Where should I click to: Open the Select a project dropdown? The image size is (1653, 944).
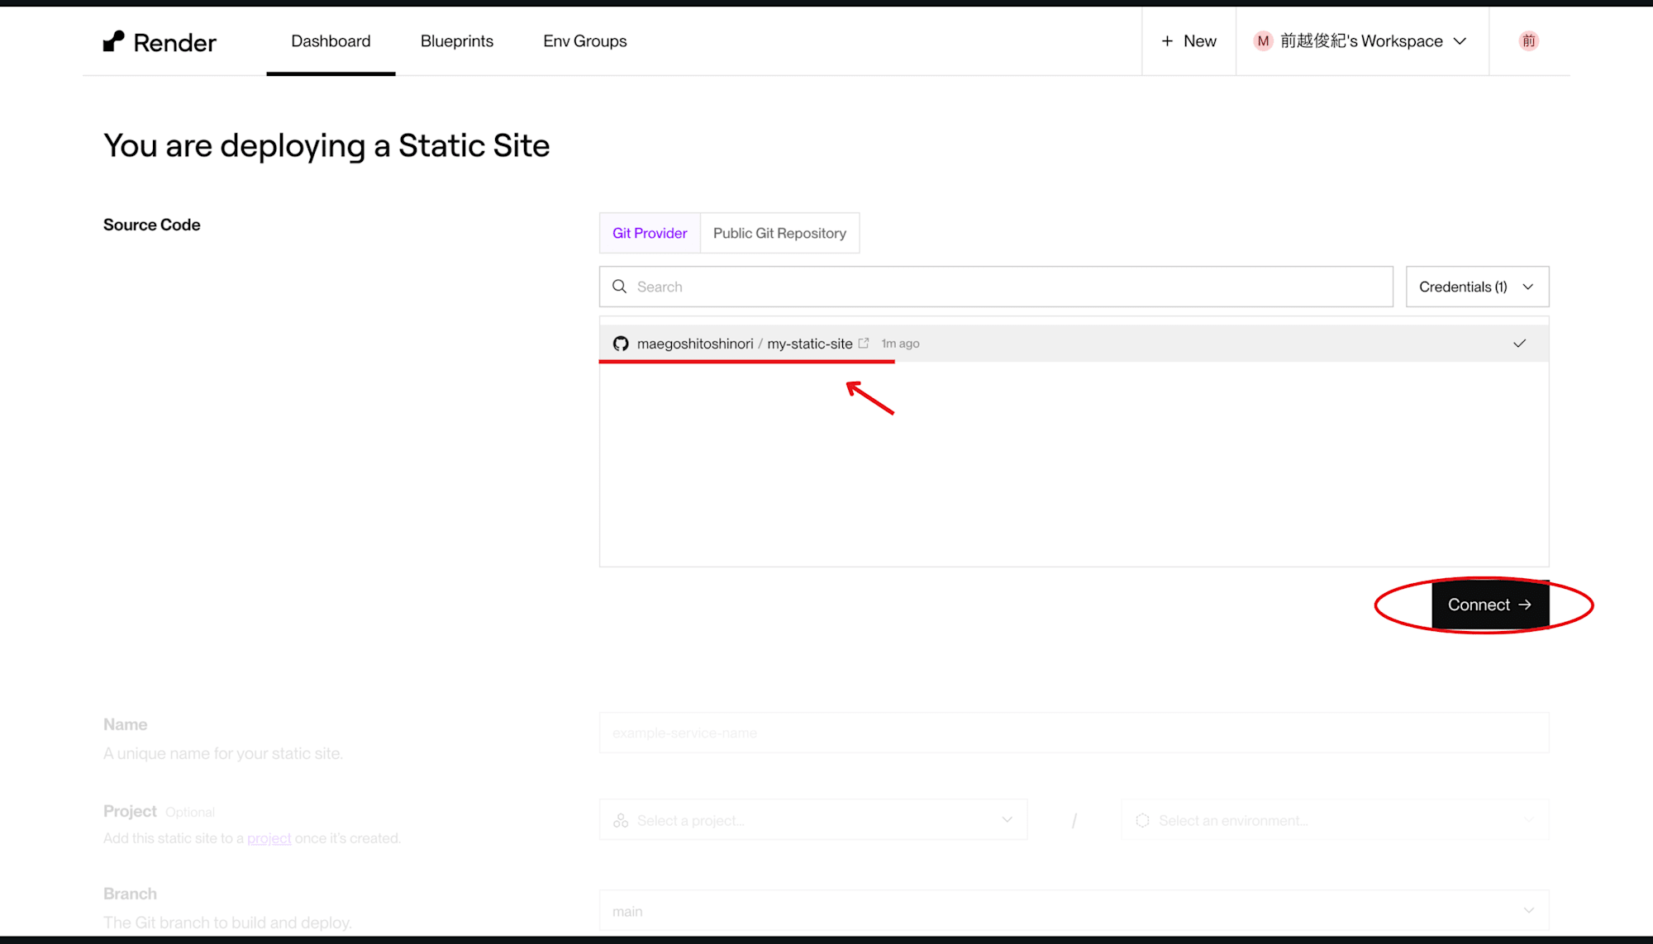click(x=813, y=820)
